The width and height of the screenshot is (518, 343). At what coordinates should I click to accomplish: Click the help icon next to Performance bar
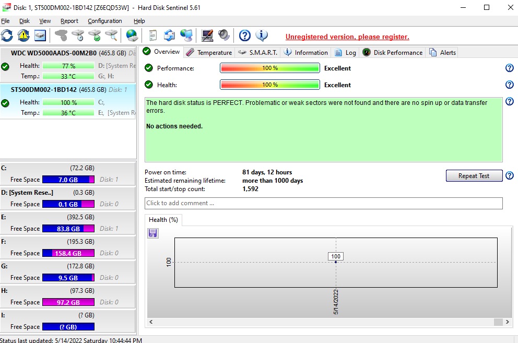[x=509, y=68]
